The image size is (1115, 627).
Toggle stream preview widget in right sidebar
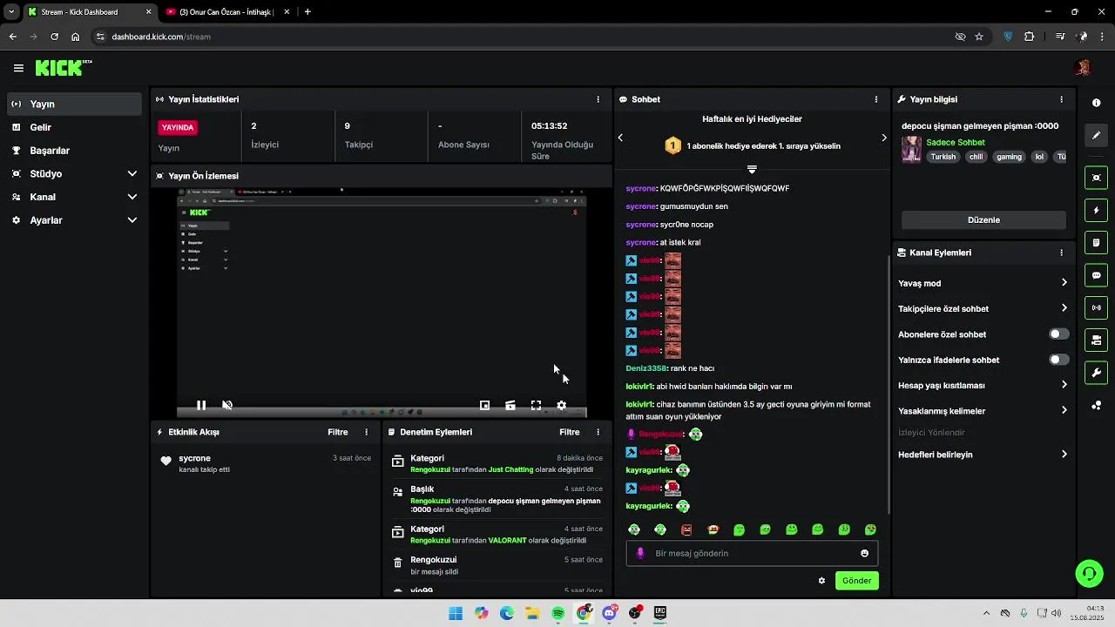coord(1096,178)
